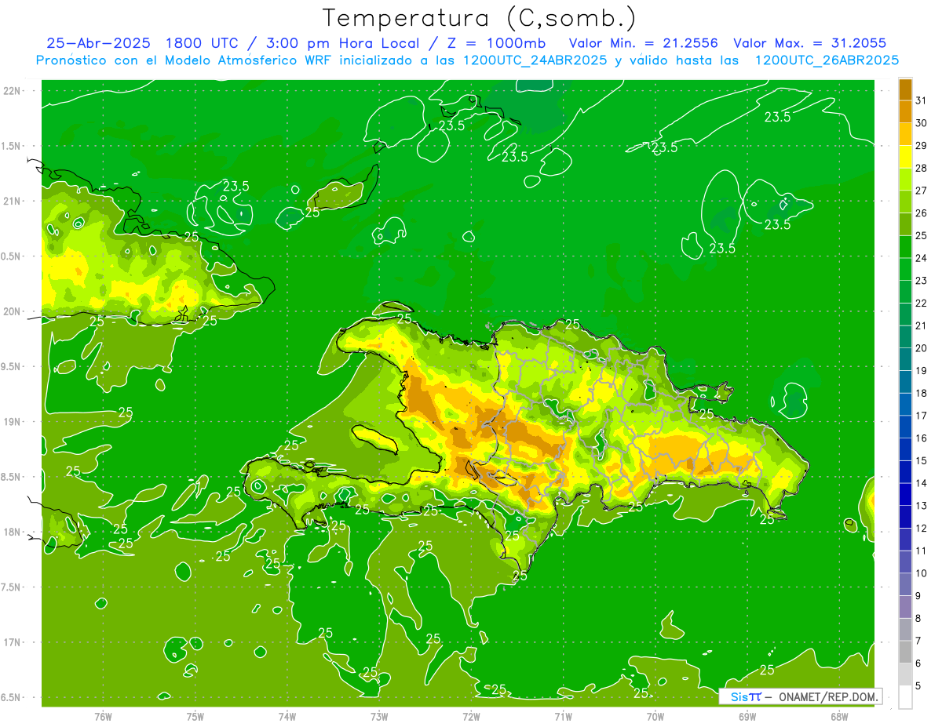Click the ONAMET/REP.DOM. credit label
The width and height of the screenshot is (942, 727).
[x=829, y=696]
